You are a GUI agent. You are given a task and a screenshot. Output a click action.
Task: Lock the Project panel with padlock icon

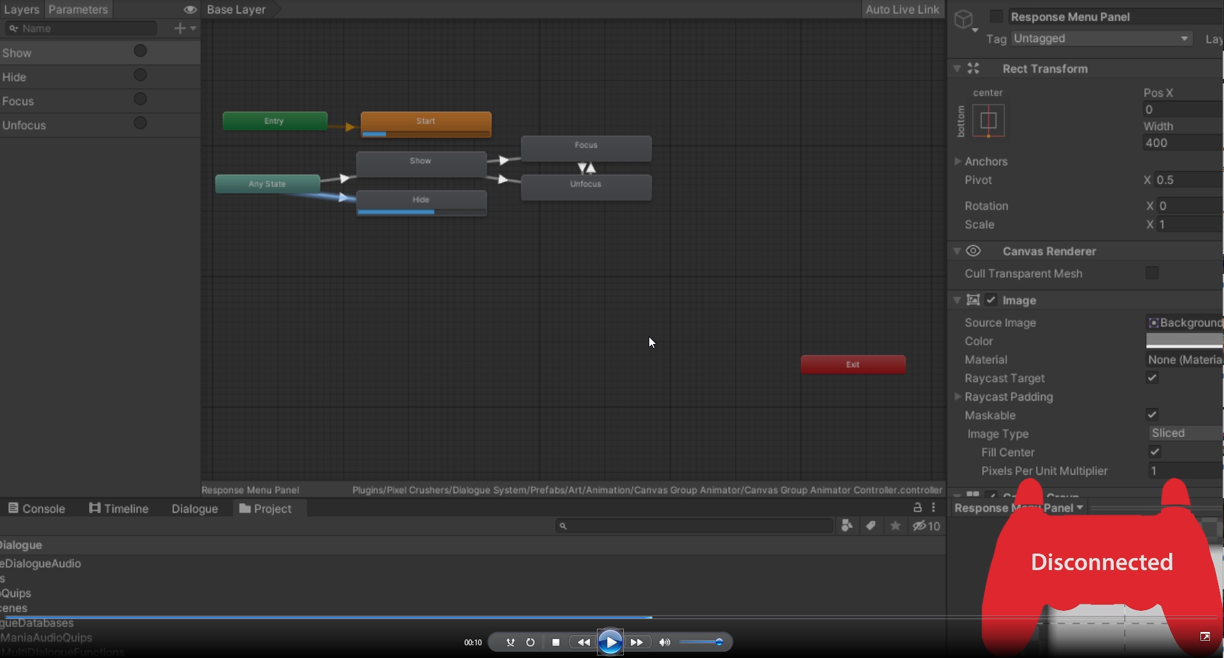pos(918,508)
